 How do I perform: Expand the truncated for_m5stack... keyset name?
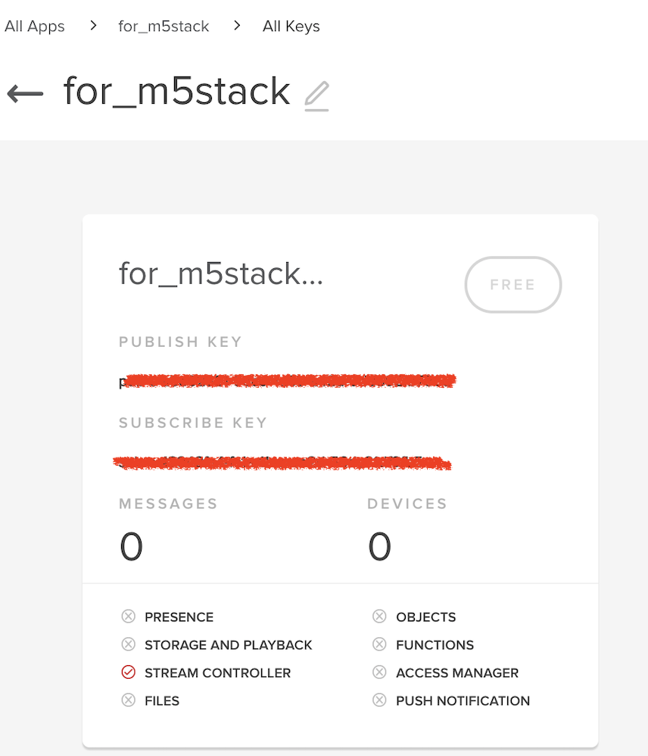point(221,274)
